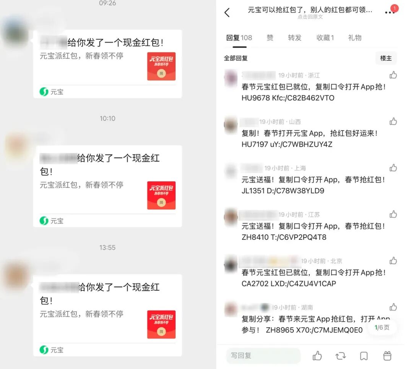This screenshot has width=413, height=369.
Task: Switch to the 转发 tab
Action: click(x=294, y=38)
